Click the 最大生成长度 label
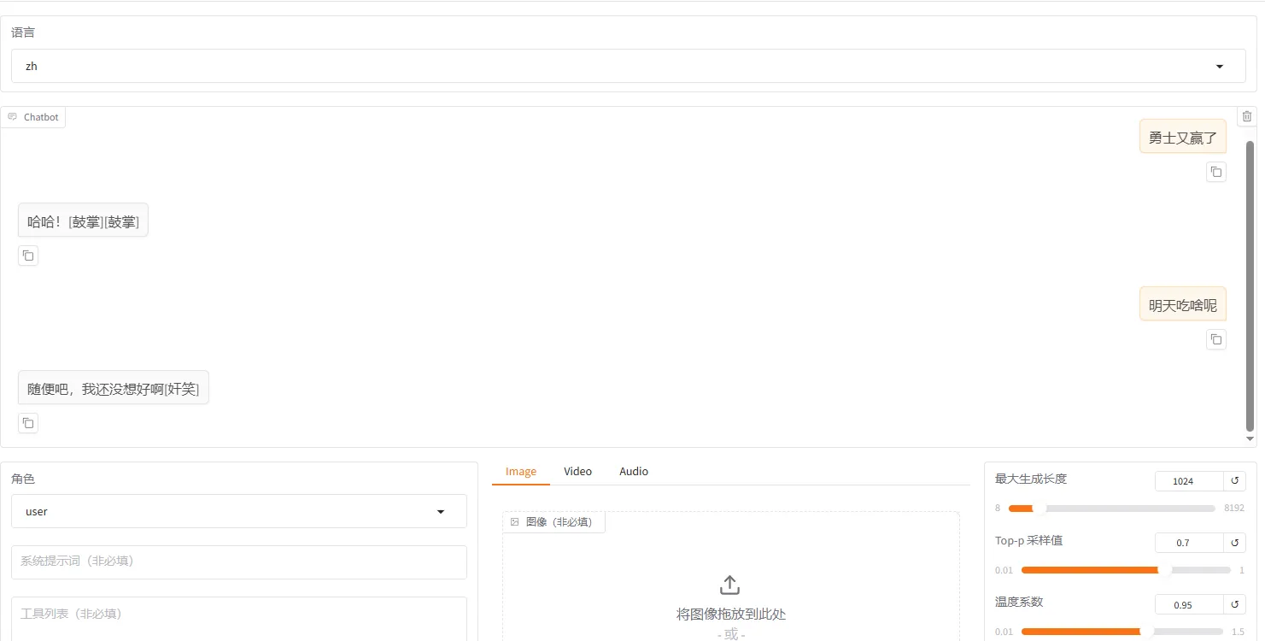This screenshot has height=641, width=1265. 1031,479
